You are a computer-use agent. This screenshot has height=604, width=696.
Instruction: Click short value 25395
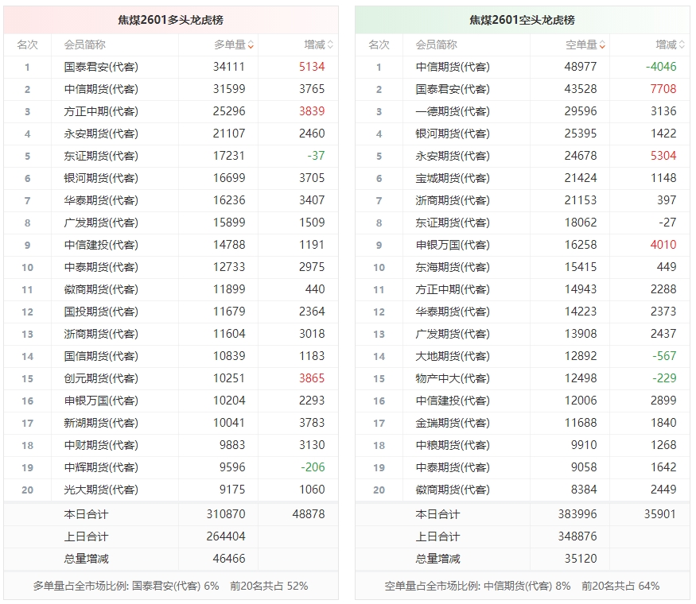[x=580, y=134]
